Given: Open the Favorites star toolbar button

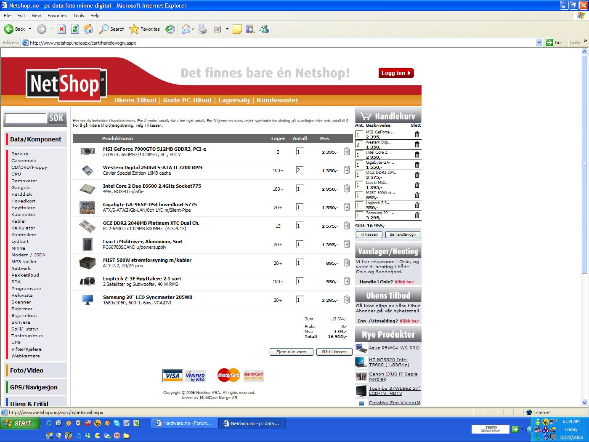Looking at the screenshot, I should click(145, 29).
